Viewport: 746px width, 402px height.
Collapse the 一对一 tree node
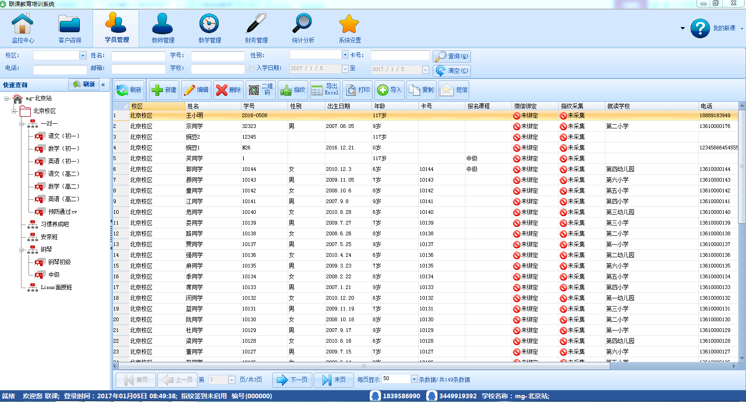coord(22,124)
